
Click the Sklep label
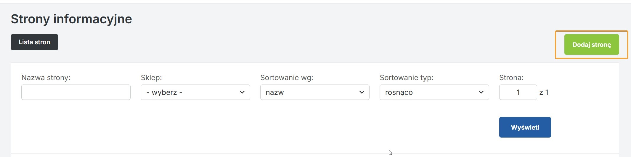coord(151,78)
